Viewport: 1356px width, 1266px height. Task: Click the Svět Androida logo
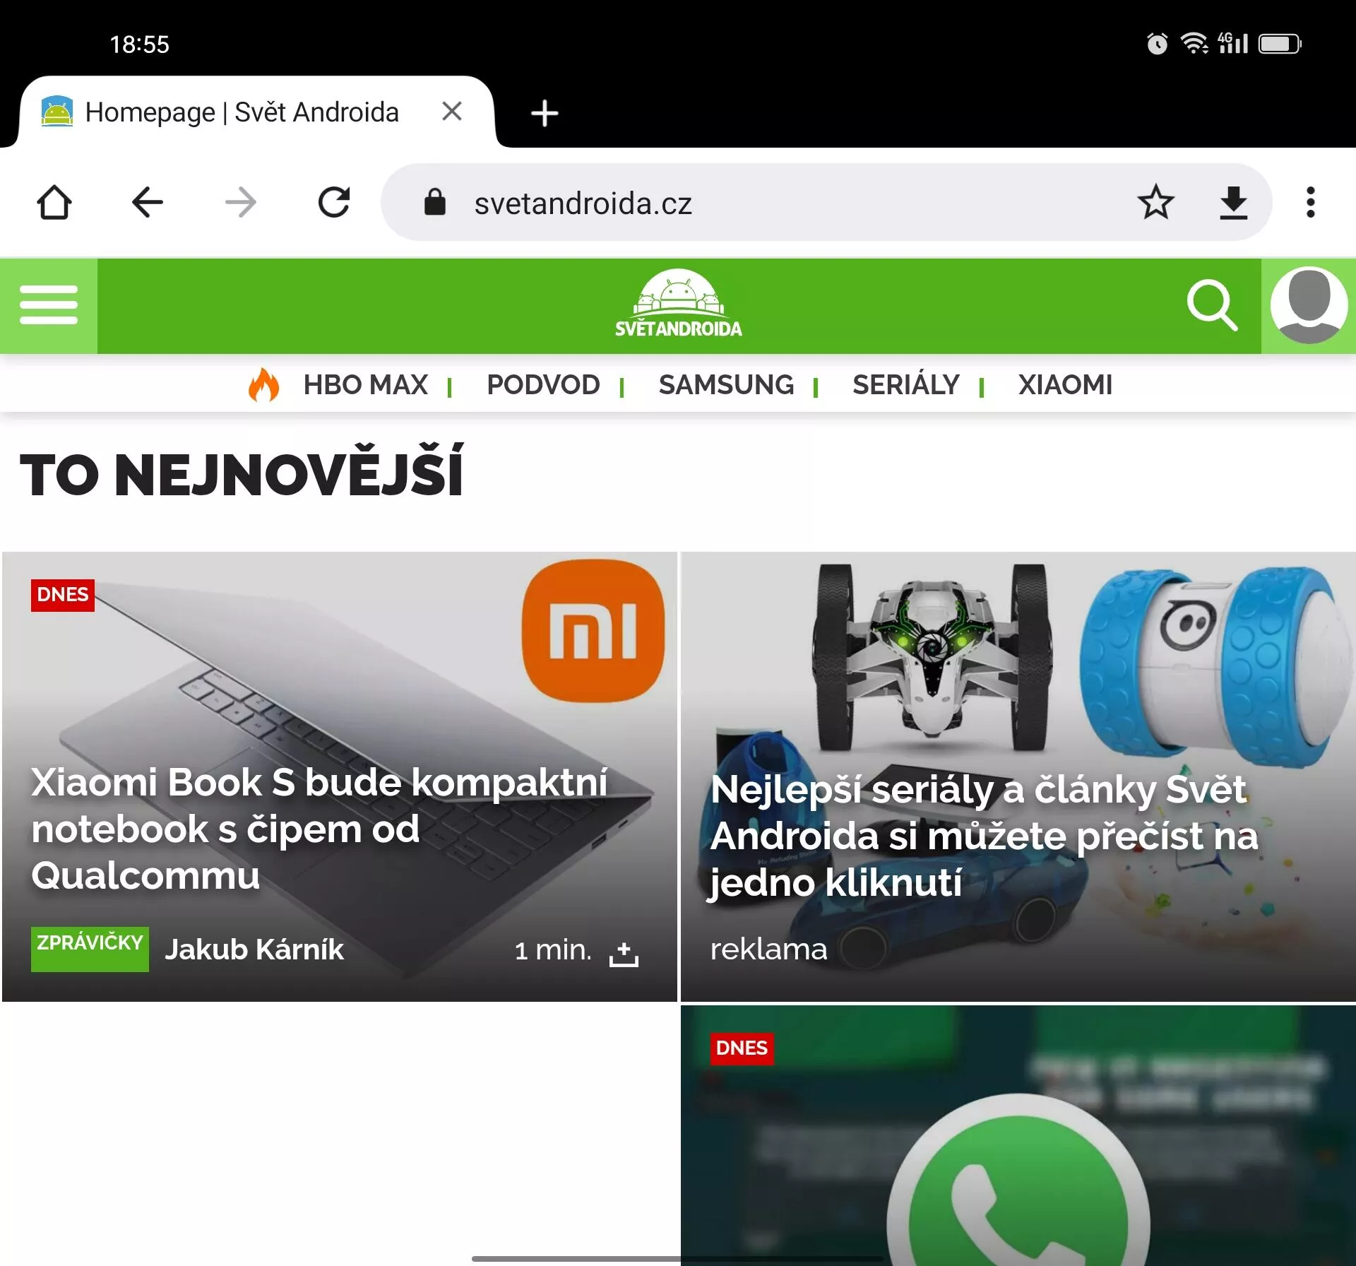(678, 304)
